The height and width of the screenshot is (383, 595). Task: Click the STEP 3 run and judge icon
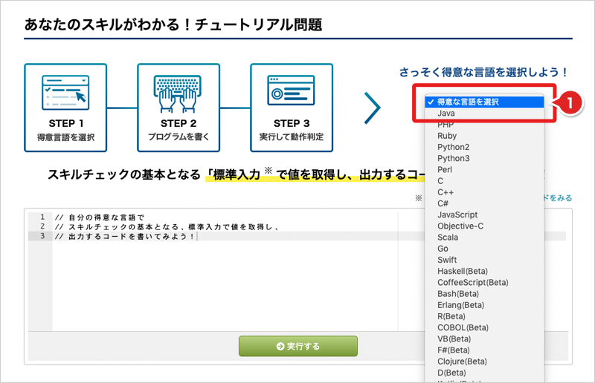tap(291, 90)
